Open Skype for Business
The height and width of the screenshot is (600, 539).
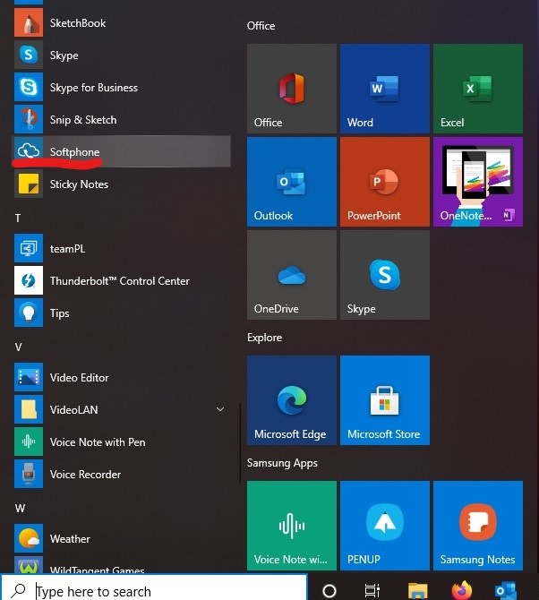pos(122,87)
